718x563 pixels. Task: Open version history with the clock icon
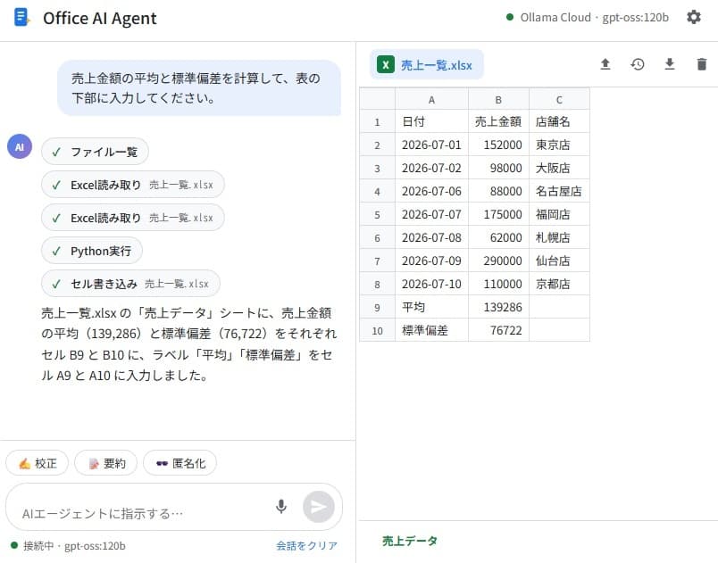click(638, 64)
